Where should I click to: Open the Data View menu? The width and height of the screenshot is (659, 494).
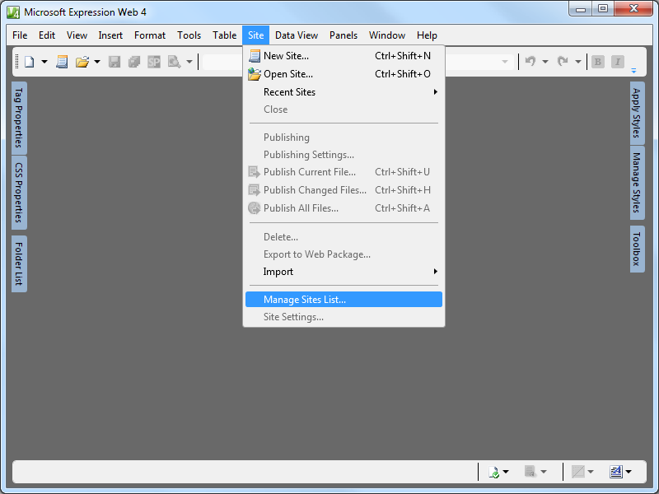coord(297,35)
